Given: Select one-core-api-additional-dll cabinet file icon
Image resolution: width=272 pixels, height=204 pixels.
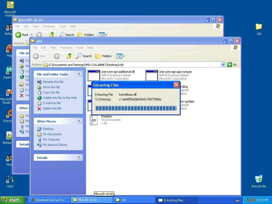Looking at the screenshot, I should click(x=94, y=75).
